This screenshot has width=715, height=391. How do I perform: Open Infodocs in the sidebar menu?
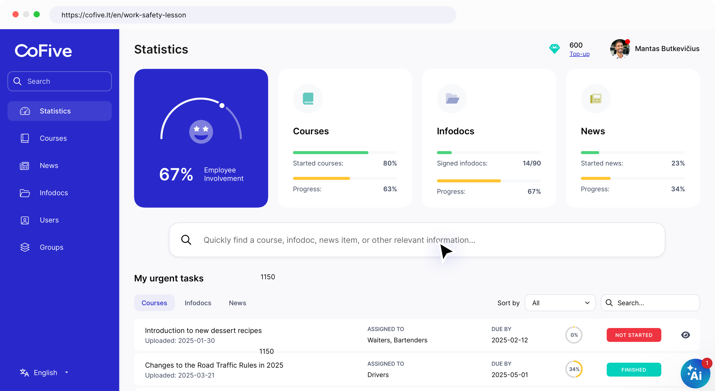[53, 193]
